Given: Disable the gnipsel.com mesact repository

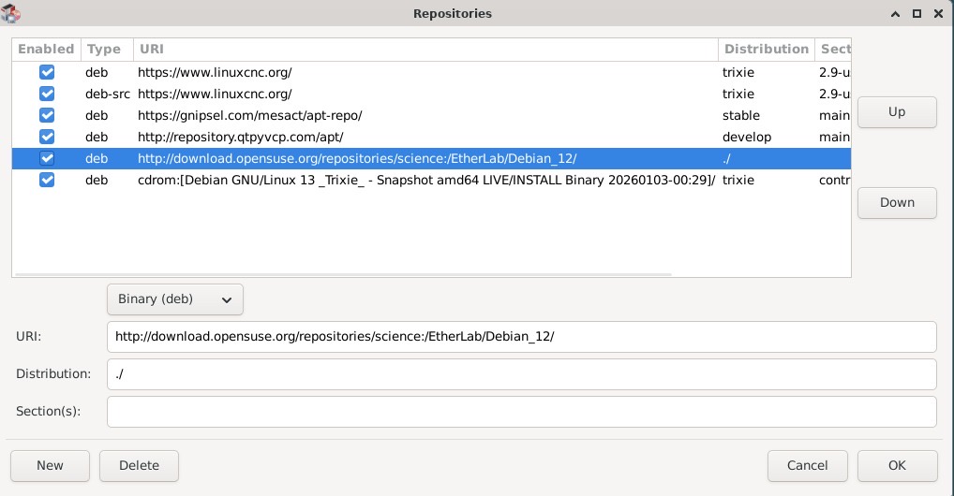Looking at the screenshot, I should [x=47, y=115].
